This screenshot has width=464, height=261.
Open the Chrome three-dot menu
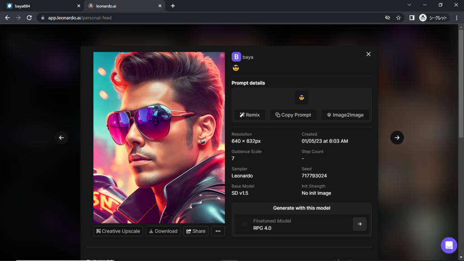[x=456, y=18]
